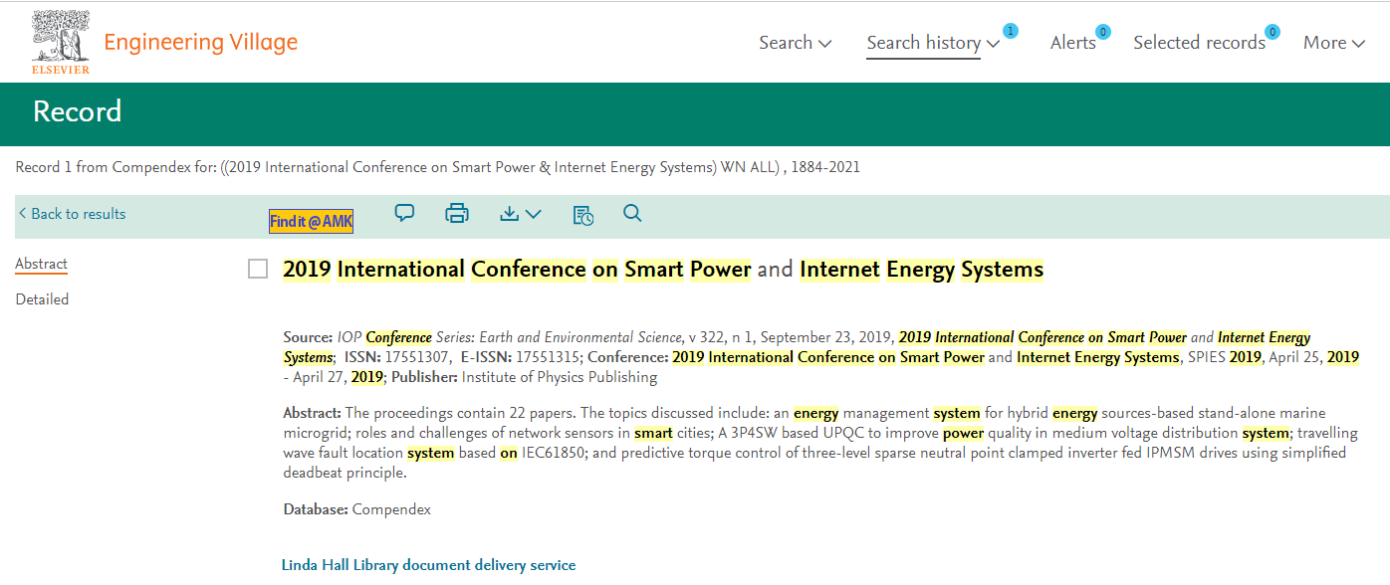The width and height of the screenshot is (1390, 585).
Task: Open Linda Hall Library document delivery service
Action: click(x=428, y=565)
